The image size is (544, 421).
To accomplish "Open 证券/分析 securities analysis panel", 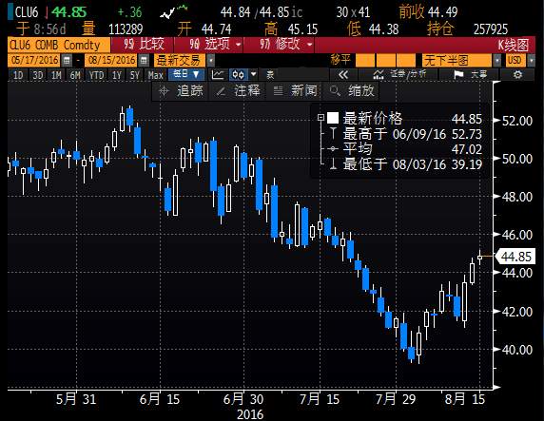I will pyautogui.click(x=398, y=74).
